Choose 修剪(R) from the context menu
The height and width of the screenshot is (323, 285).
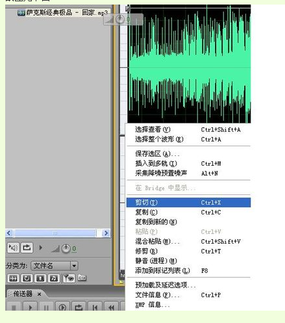point(188,251)
